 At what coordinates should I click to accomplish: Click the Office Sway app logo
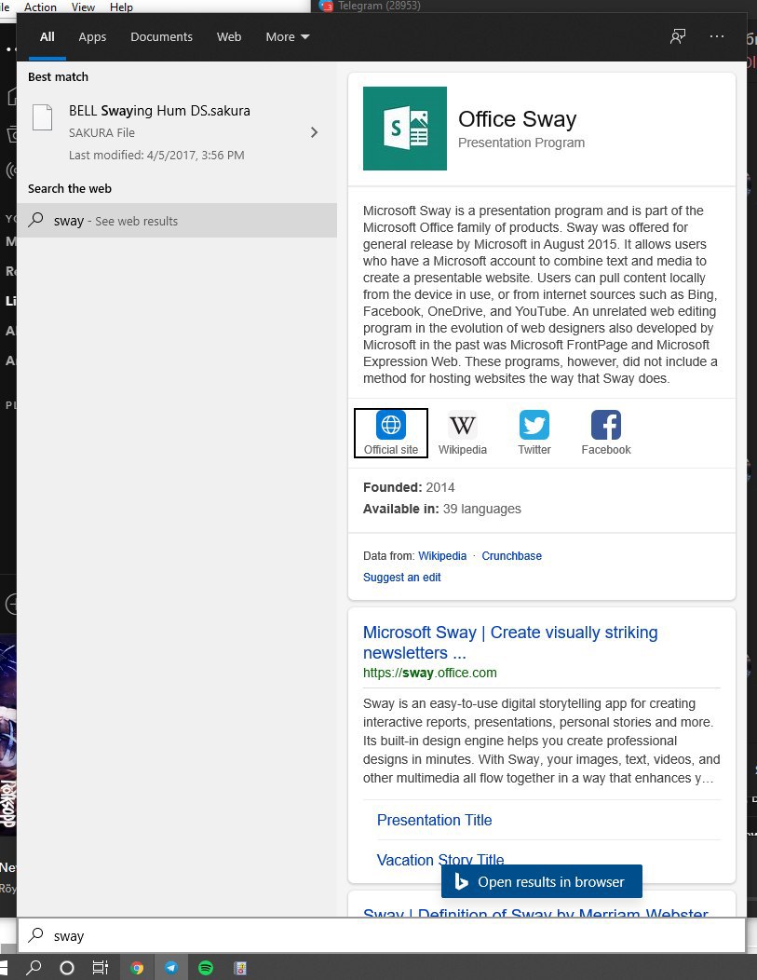point(405,129)
